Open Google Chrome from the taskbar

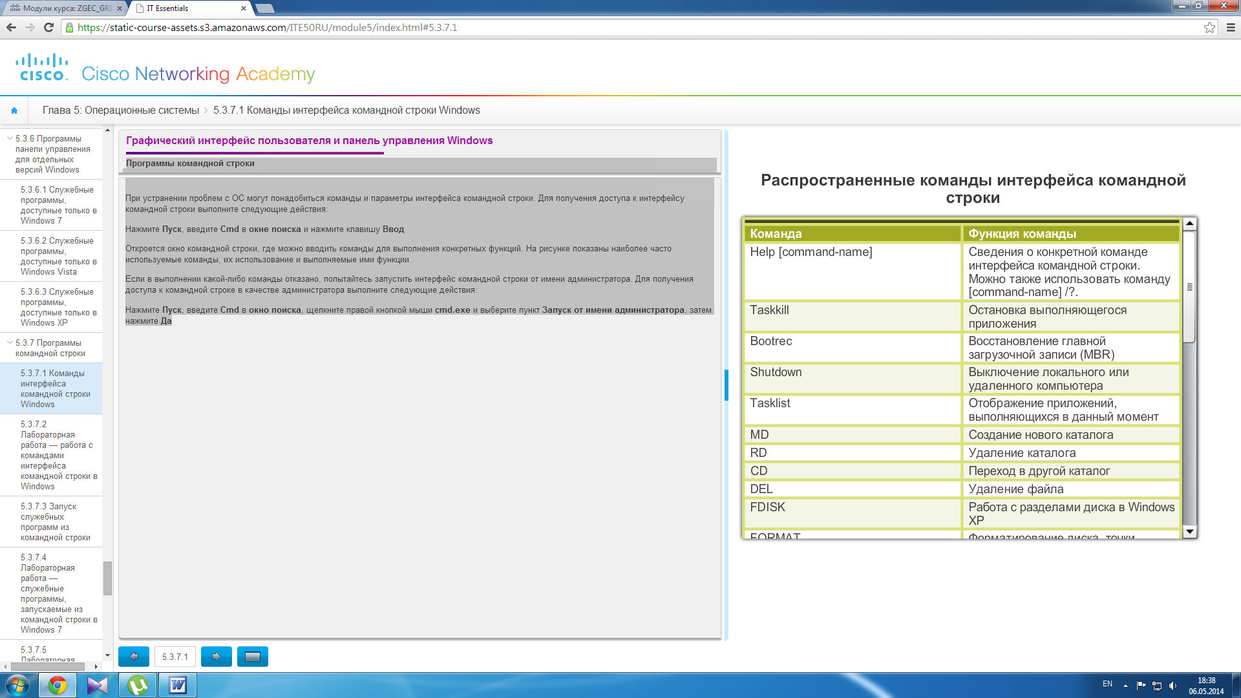point(58,685)
